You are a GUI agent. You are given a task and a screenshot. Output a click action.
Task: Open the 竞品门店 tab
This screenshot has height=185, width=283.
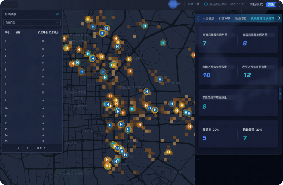tap(240, 18)
